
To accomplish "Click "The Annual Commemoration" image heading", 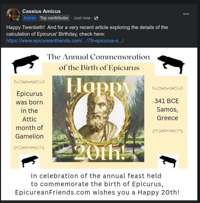I will tap(99, 57).
